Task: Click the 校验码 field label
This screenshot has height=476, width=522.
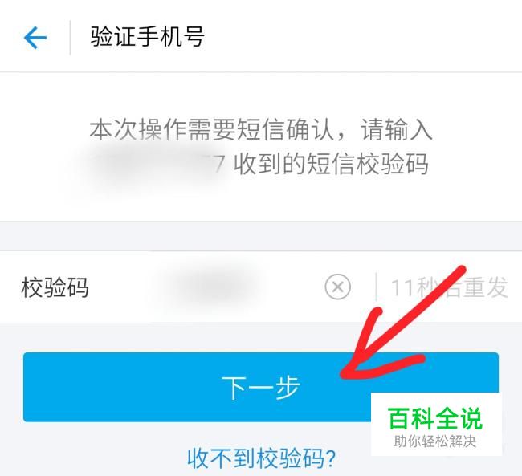Action: (55, 287)
